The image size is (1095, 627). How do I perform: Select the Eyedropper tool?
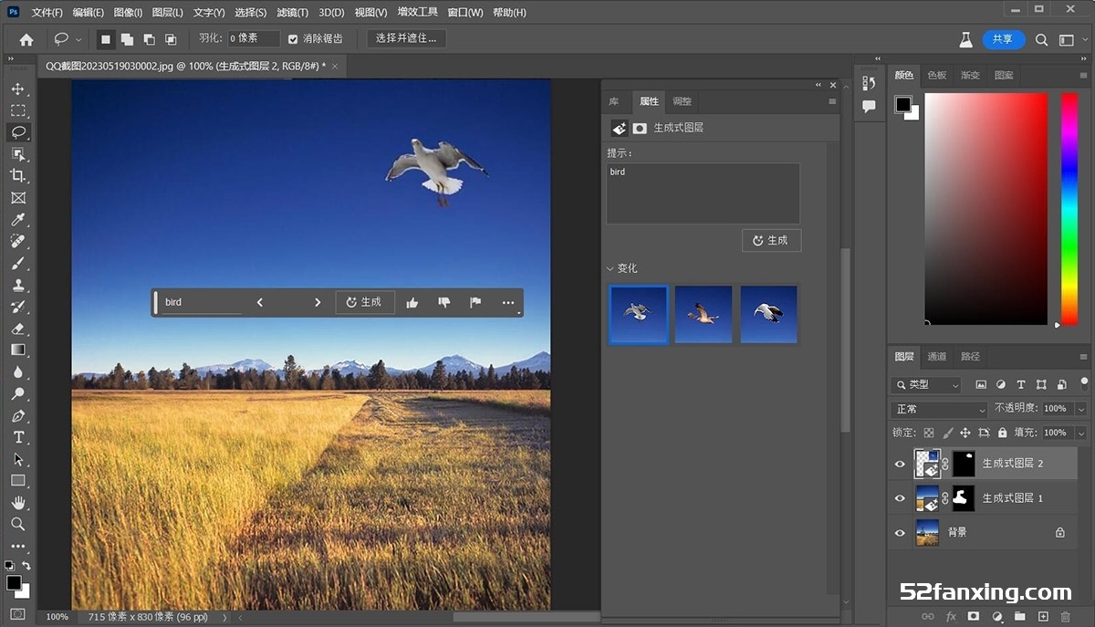17,220
